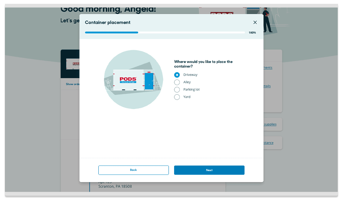Click the Container placement dialog title
344x205 pixels.
pos(107,22)
